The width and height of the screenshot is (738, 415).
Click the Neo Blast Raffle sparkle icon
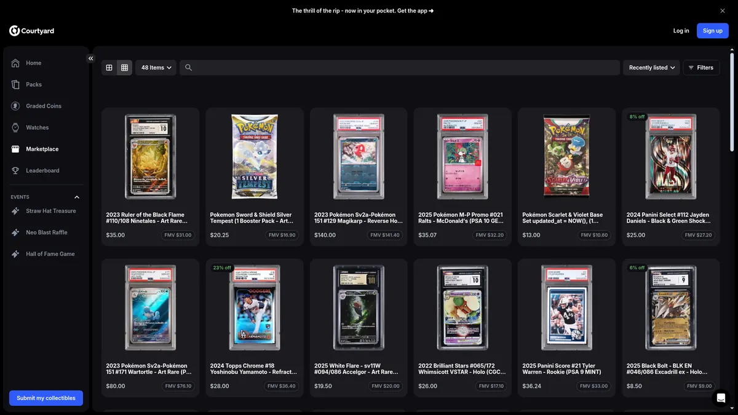click(15, 232)
